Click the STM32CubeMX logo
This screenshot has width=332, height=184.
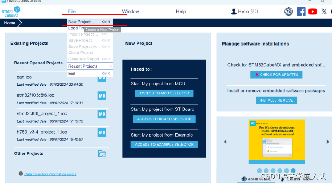tap(11, 12)
